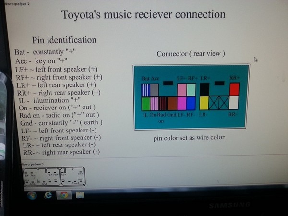Click the "Фотография 3" label
The image size is (288, 216).
(32, 164)
